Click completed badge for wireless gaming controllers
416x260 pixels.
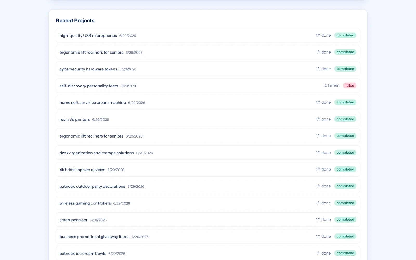345,203
